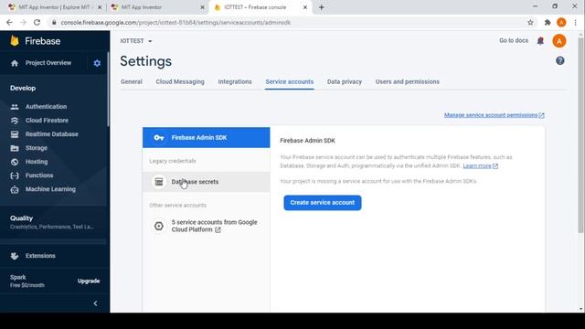The height and width of the screenshot is (329, 585).
Task: Click the Learn more link
Action: 480,166
